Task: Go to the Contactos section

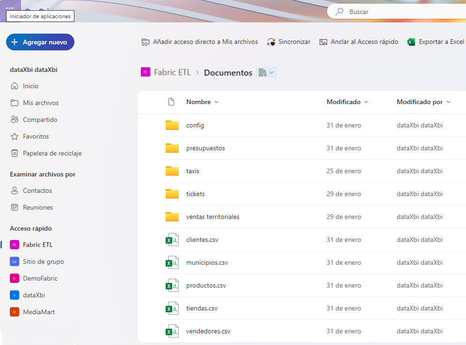Action: 37,190
